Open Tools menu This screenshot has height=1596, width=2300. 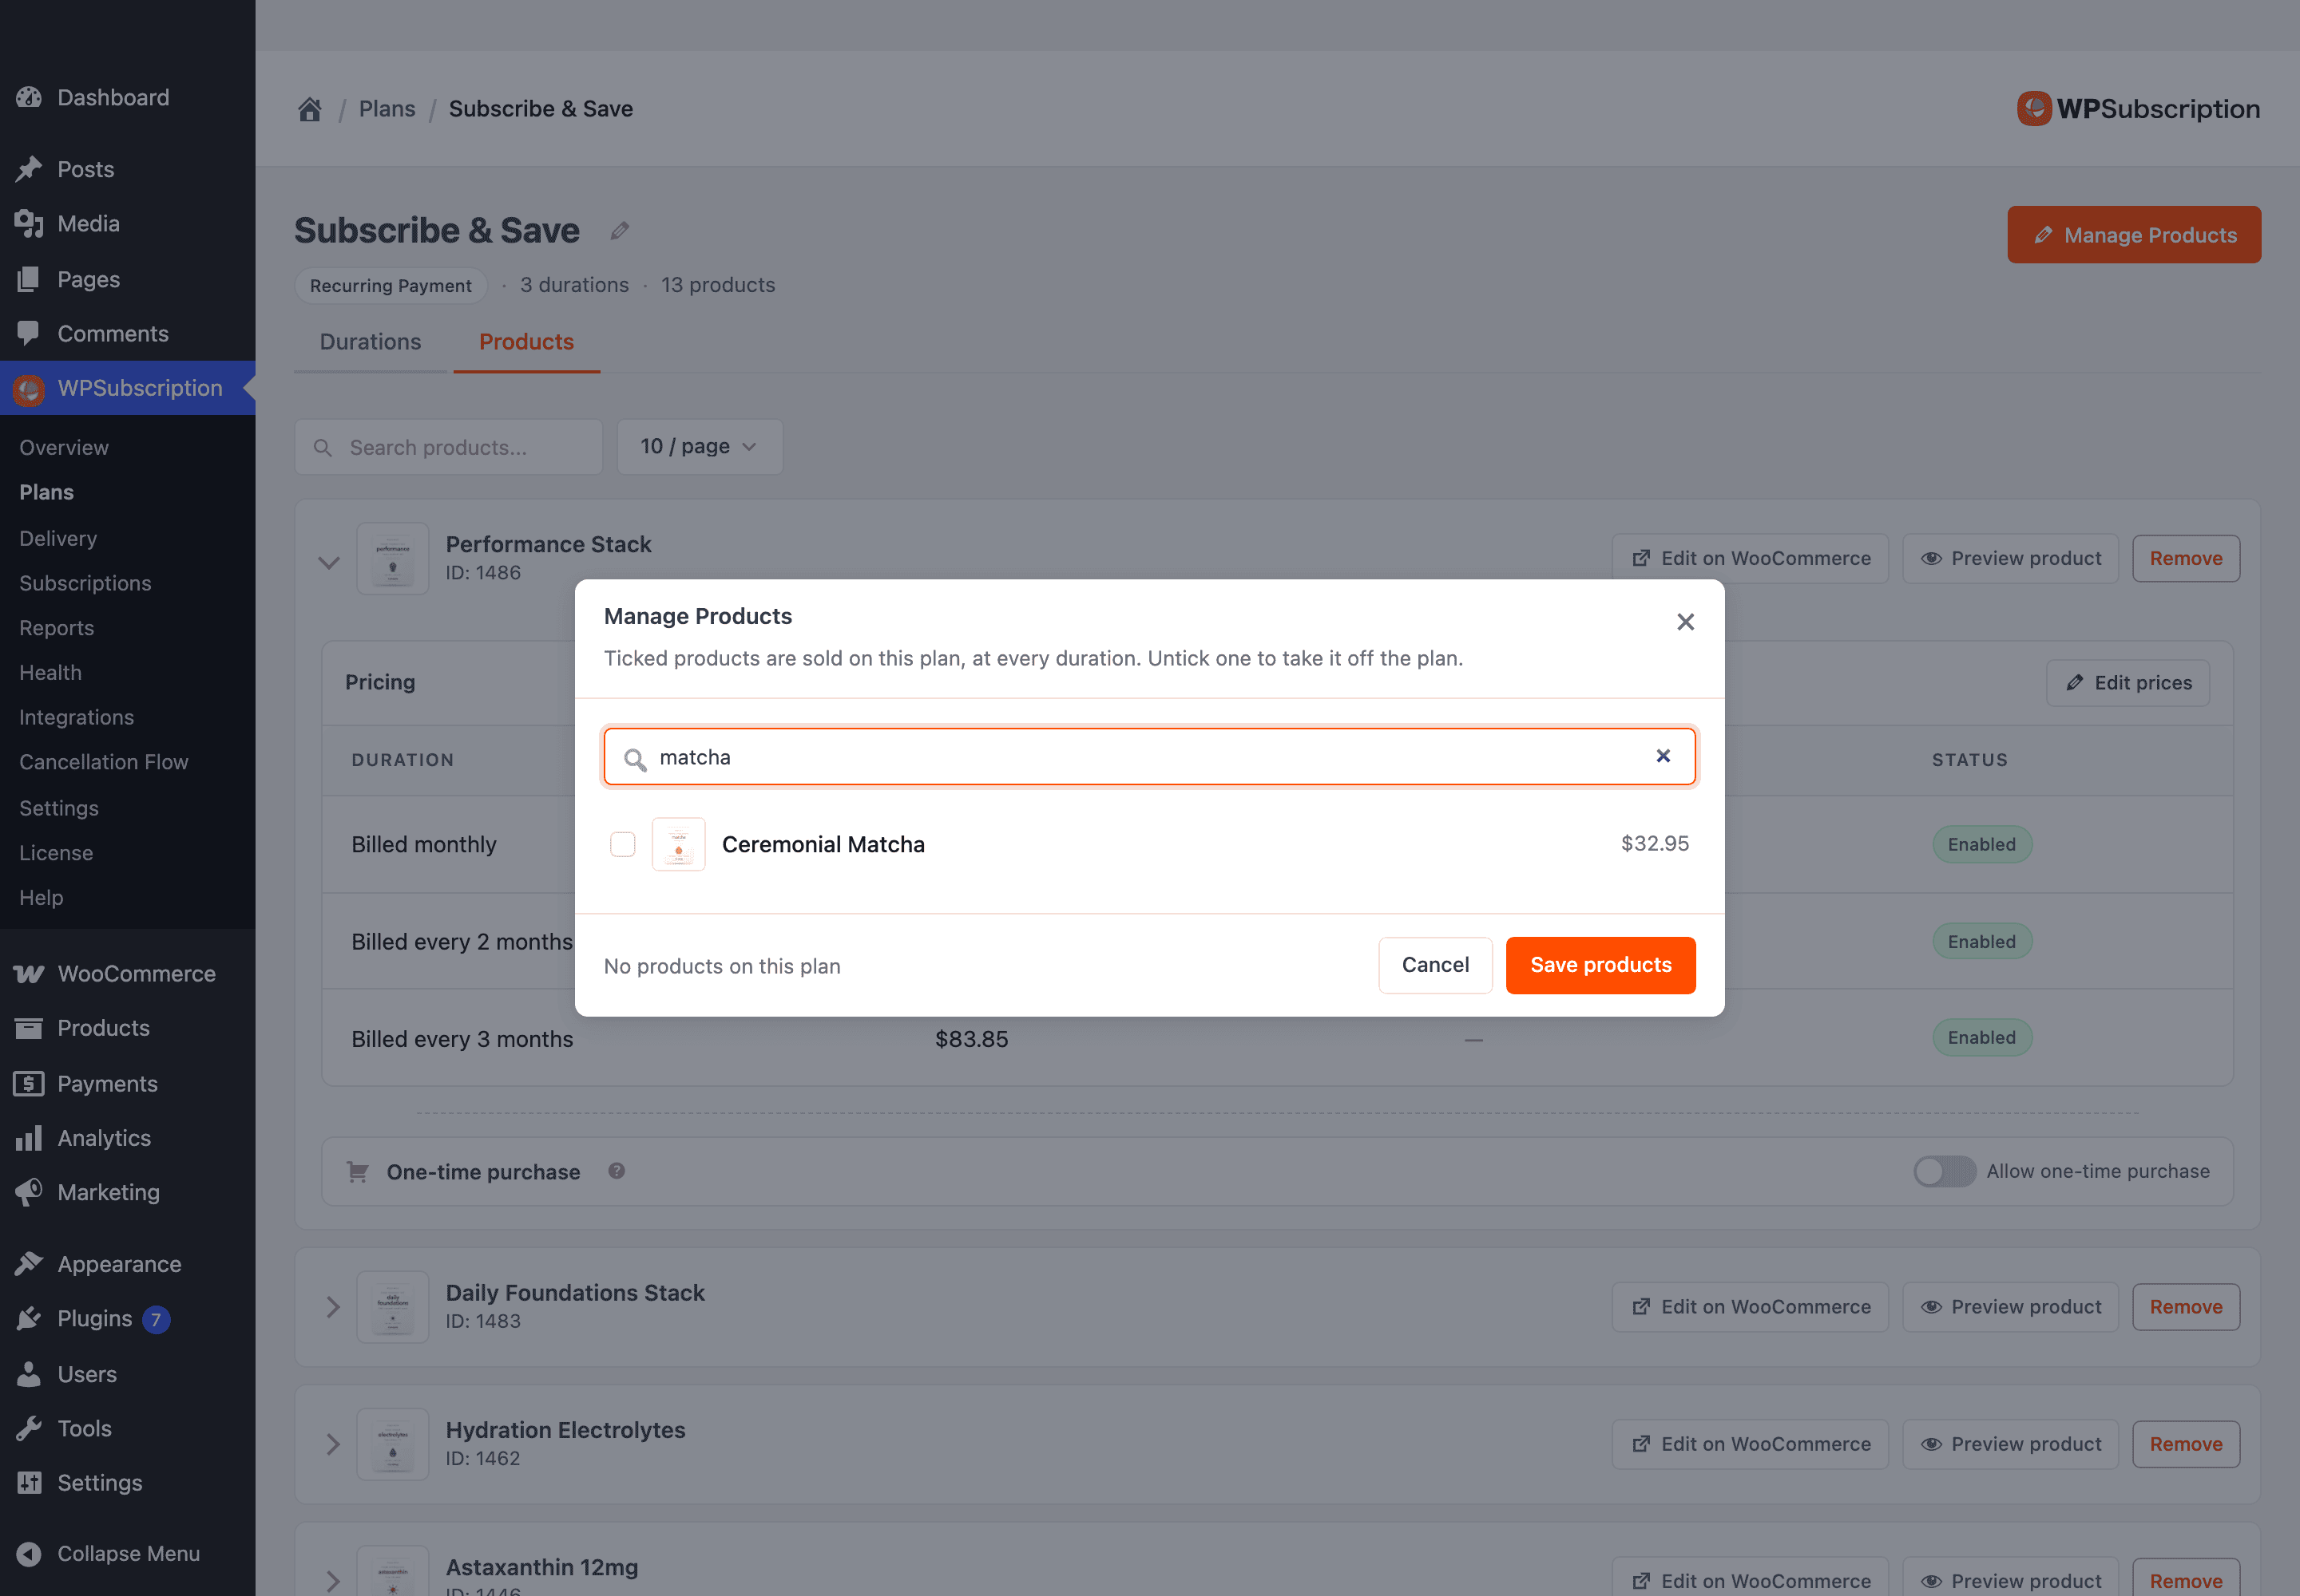click(127, 1428)
